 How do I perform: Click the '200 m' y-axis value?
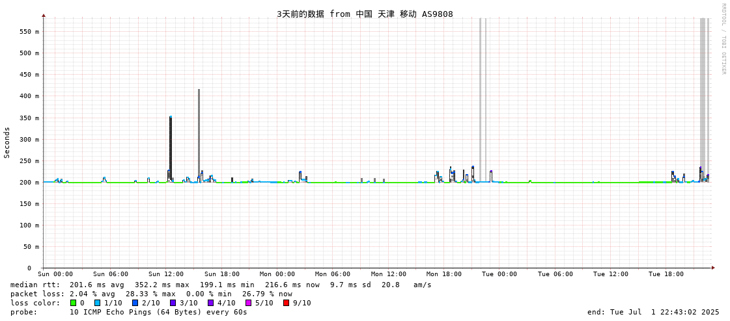click(29, 183)
